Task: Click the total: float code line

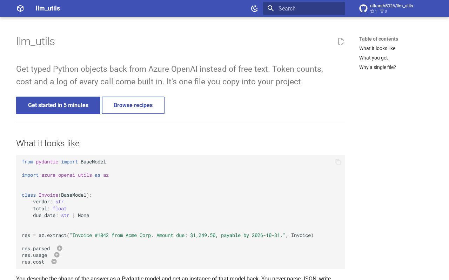Action: 50,209
